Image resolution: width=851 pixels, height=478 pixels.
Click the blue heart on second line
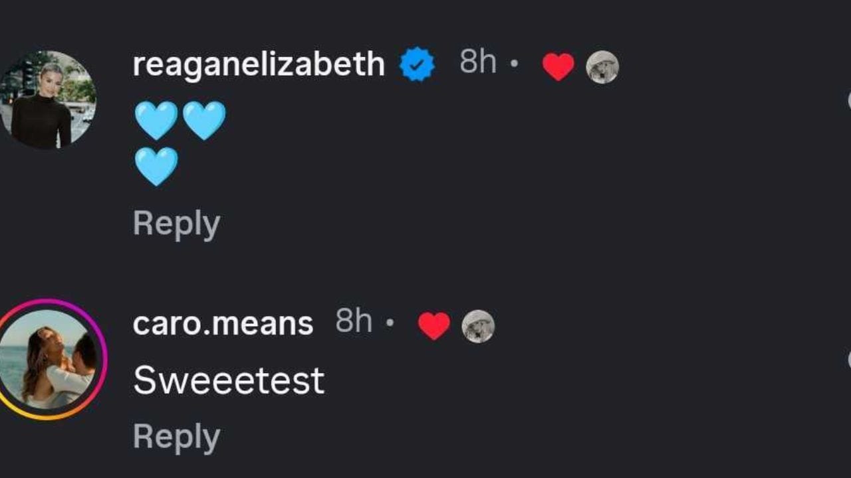click(156, 166)
